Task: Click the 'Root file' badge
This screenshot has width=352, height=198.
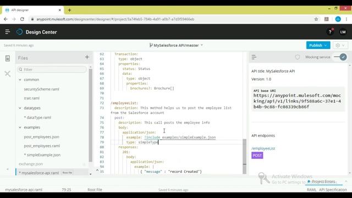Action: (x=67, y=173)
